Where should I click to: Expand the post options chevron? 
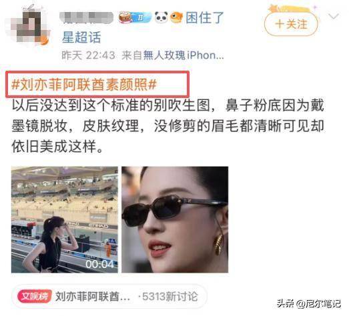[333, 16]
